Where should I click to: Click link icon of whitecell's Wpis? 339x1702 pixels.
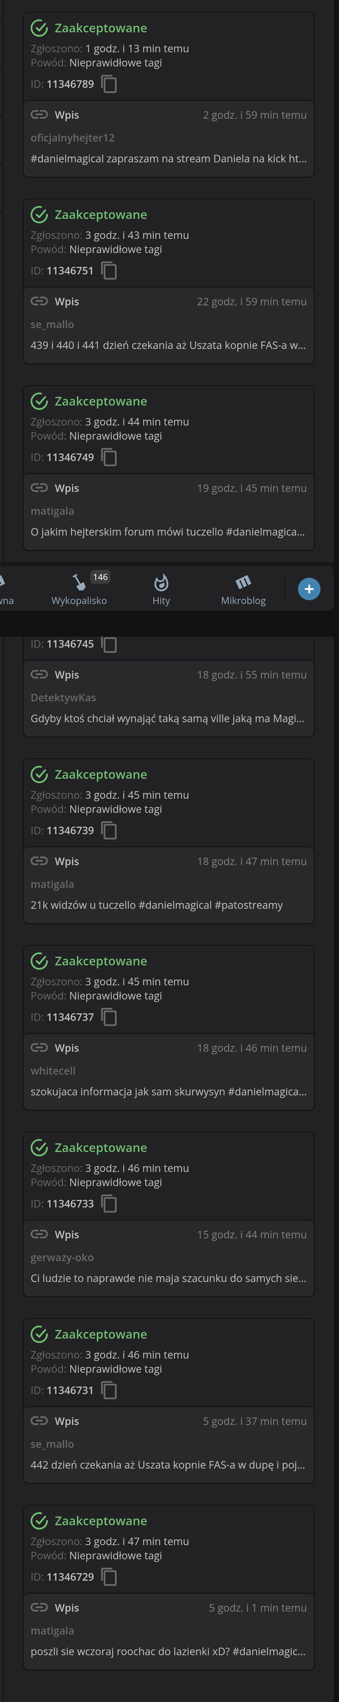click(39, 1048)
